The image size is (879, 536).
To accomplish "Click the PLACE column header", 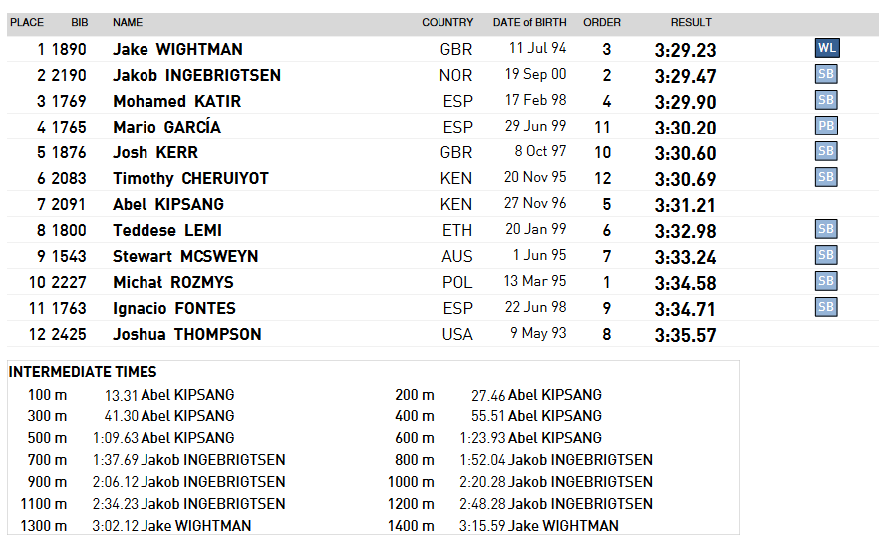I will click(27, 23).
